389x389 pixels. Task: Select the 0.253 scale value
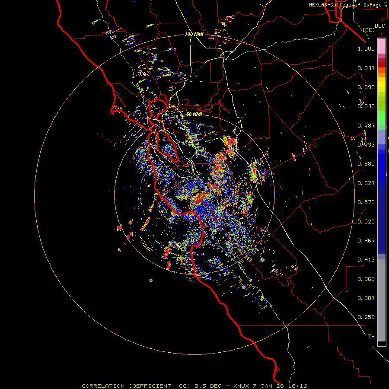coord(366,317)
